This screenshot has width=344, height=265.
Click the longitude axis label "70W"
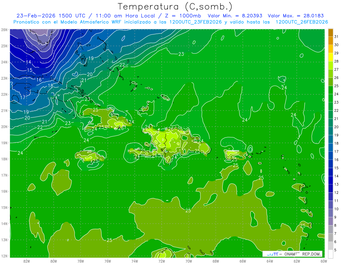pos(189,261)
